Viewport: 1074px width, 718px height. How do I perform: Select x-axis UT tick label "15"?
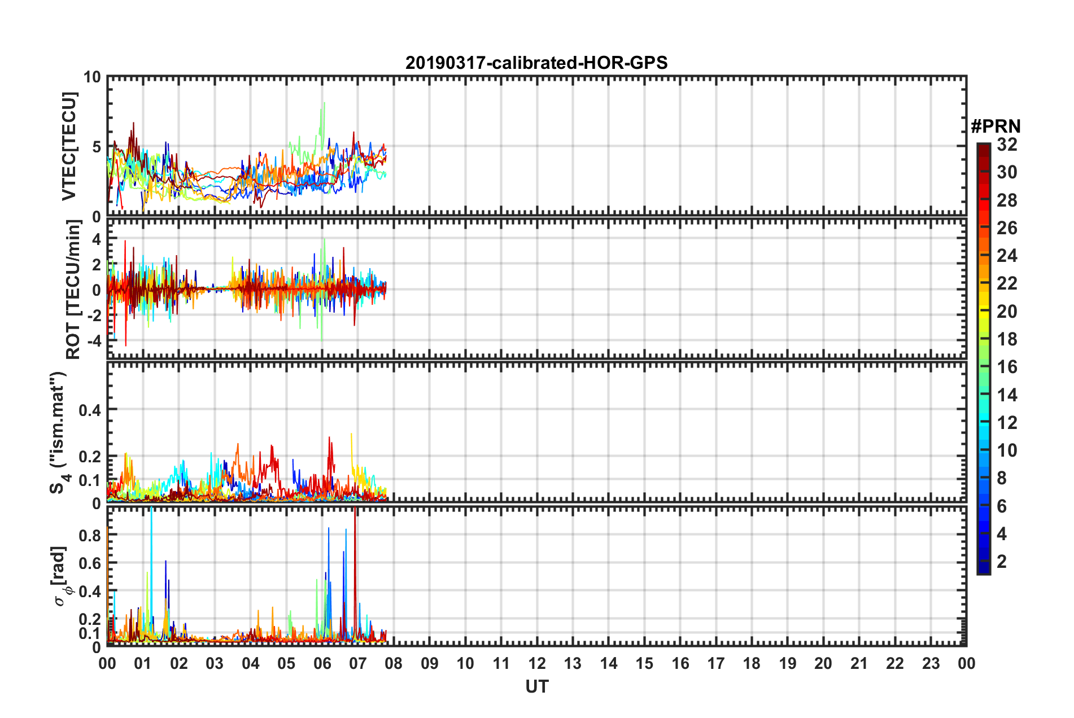[644, 663]
